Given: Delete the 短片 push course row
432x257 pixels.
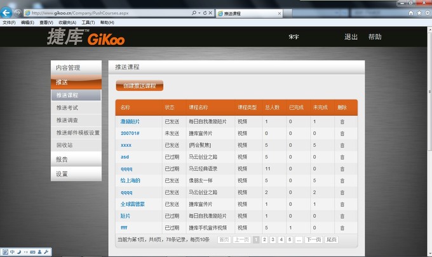Looking at the screenshot, I should pos(342,216).
